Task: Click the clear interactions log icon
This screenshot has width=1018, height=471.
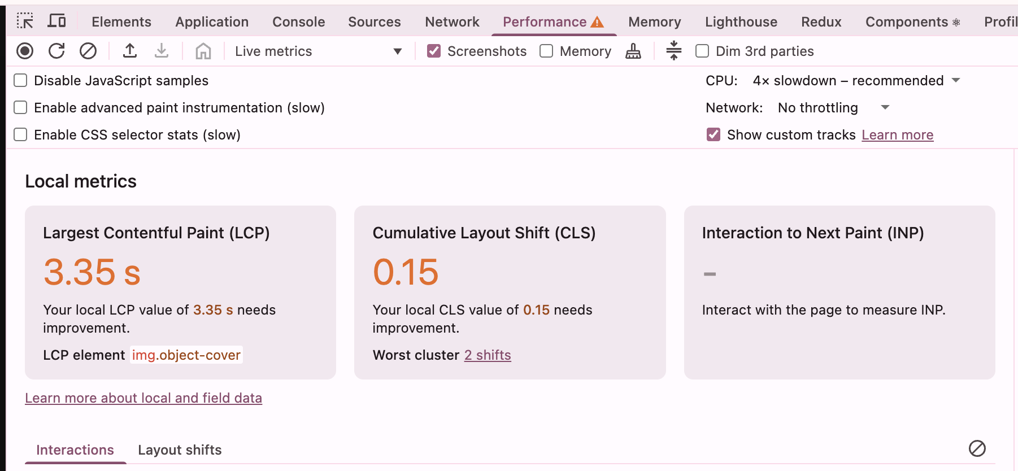Action: [977, 448]
